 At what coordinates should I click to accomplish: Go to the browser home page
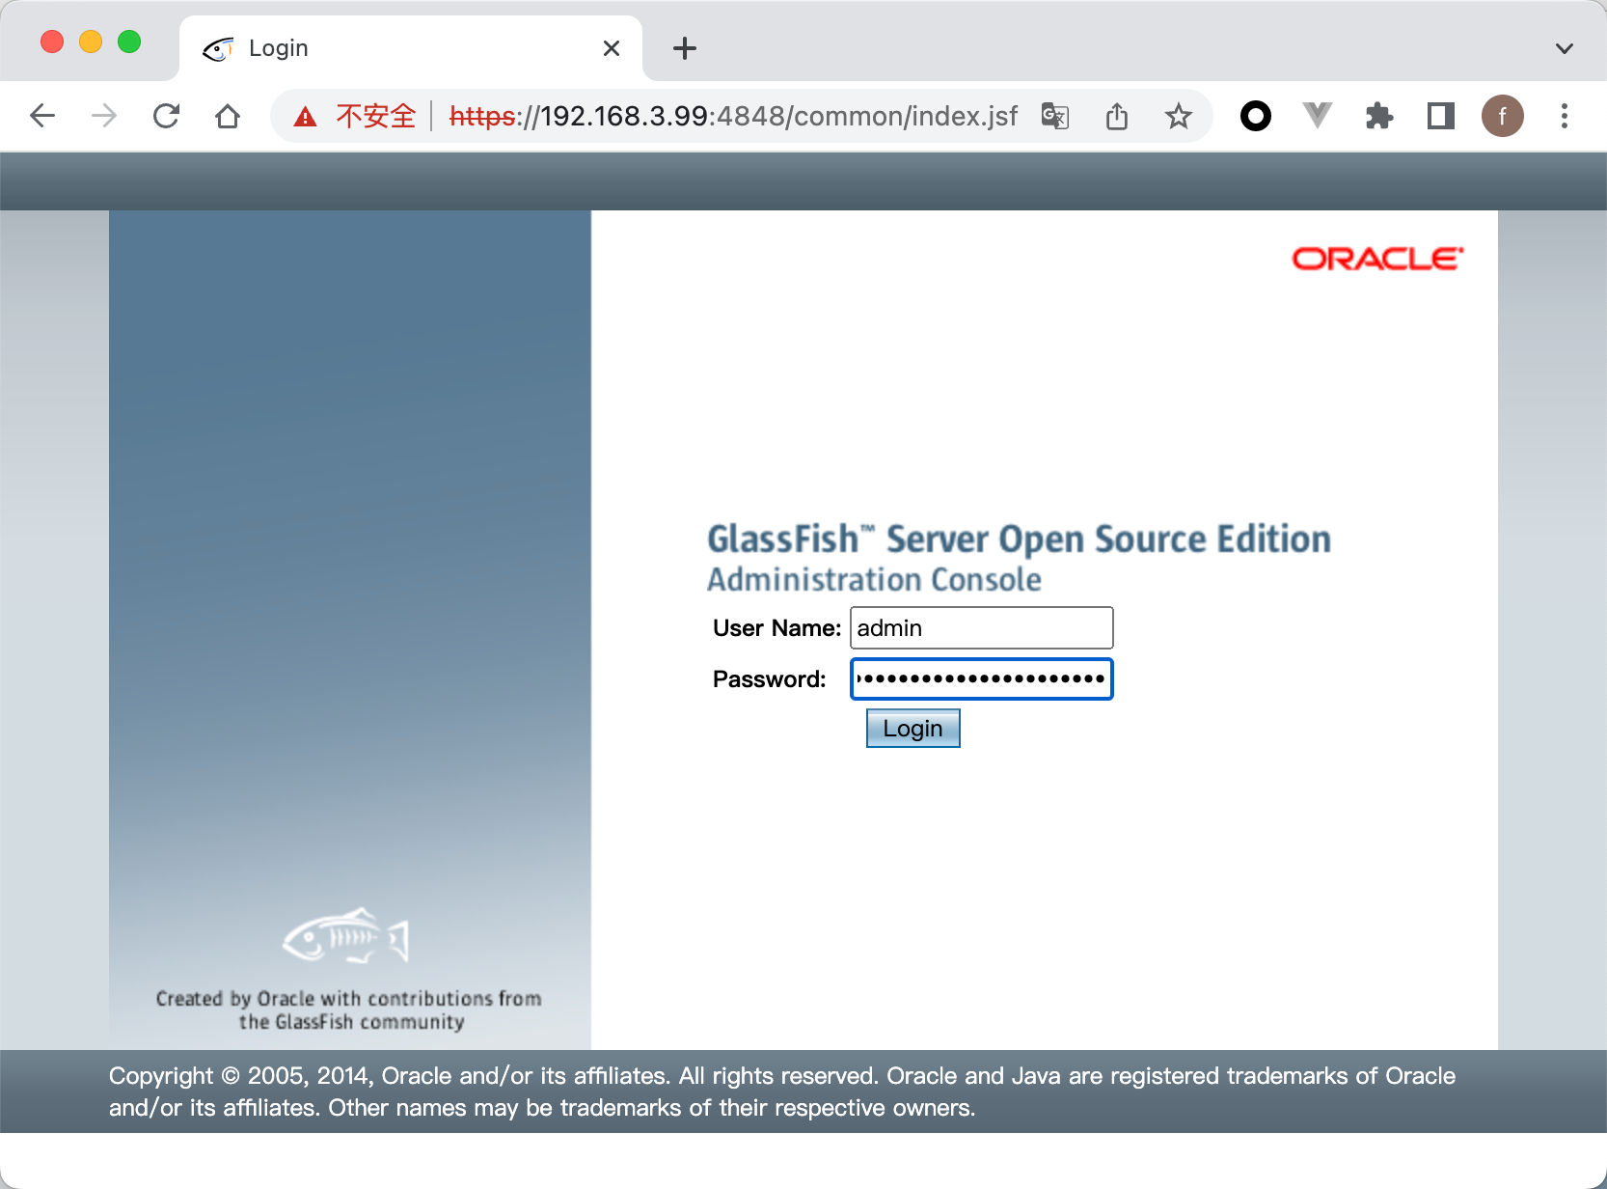[228, 117]
